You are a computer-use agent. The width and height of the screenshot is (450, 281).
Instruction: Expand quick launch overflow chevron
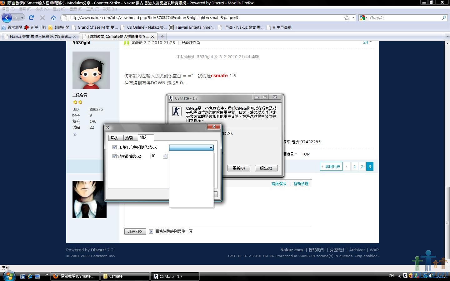point(46,275)
